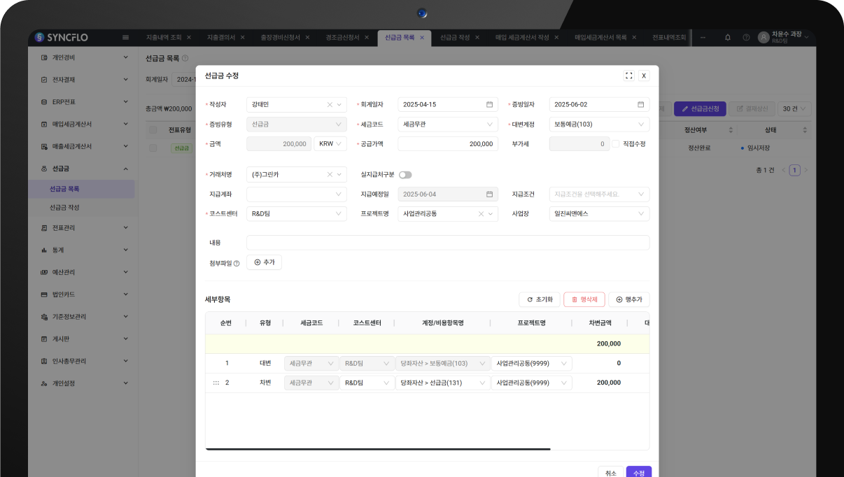This screenshot has height=477, width=844.
Task: Click the 내용 text input field
Action: click(x=447, y=243)
